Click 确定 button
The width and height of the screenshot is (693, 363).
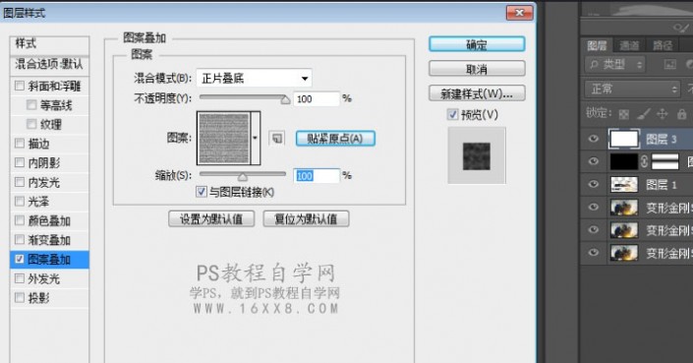(x=477, y=44)
